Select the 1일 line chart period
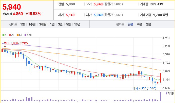 23,24
